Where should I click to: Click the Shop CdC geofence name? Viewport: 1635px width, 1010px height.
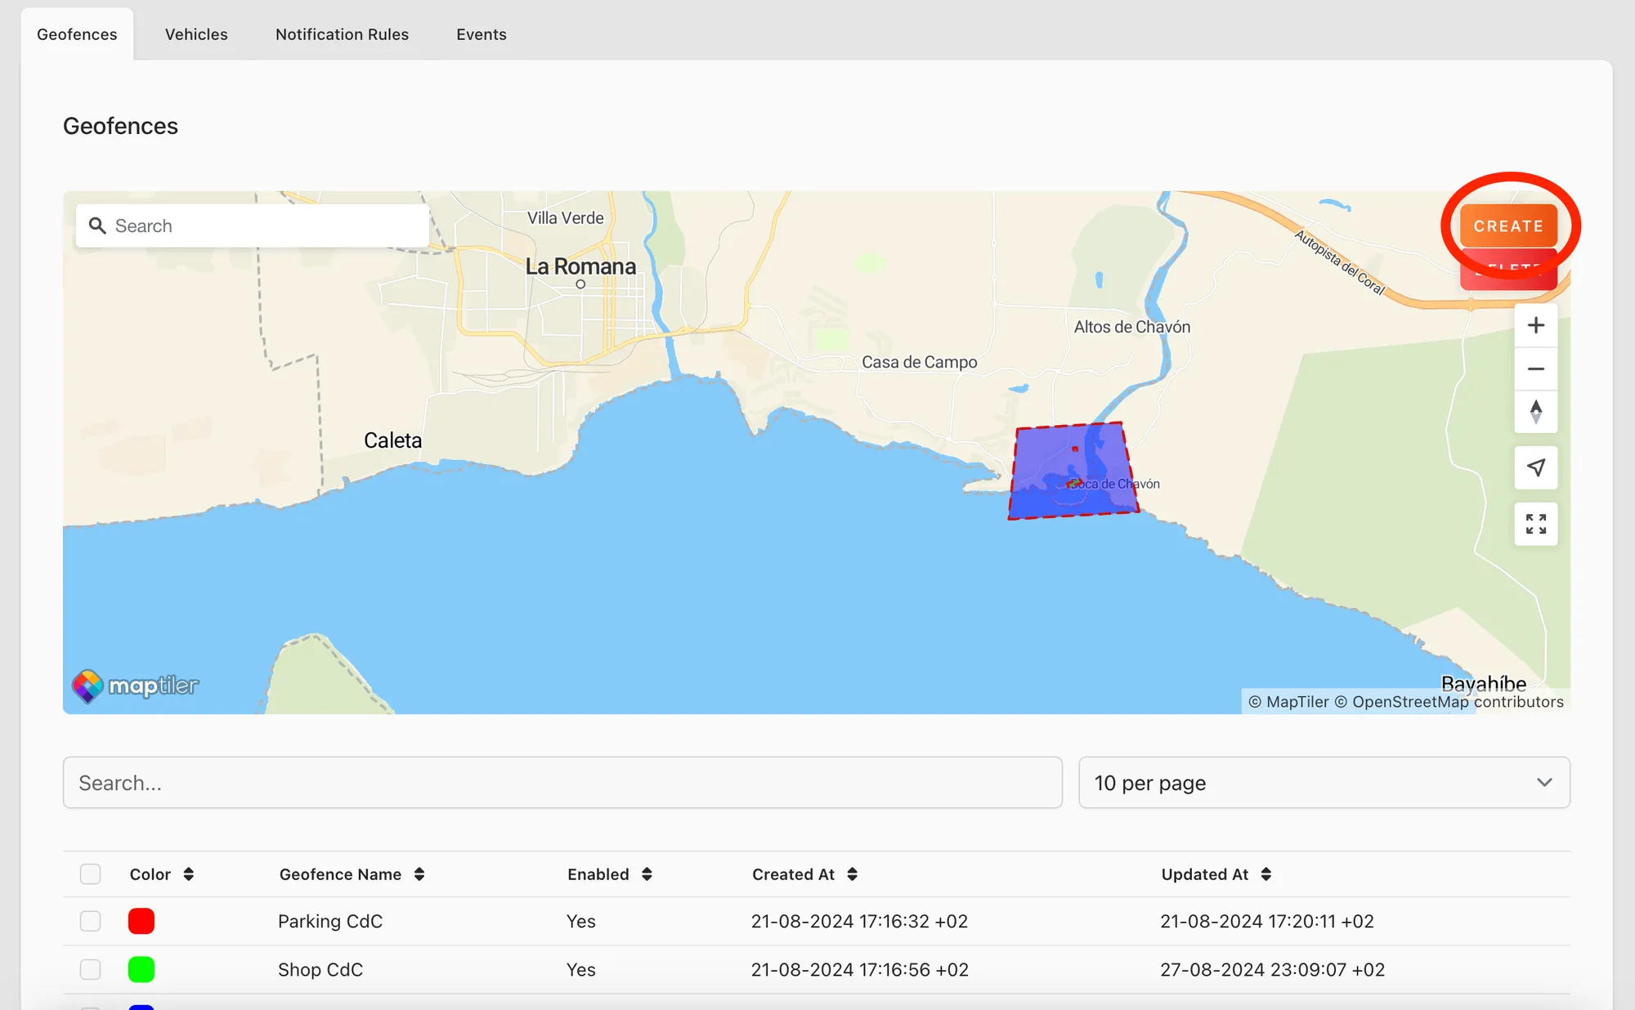click(x=320, y=969)
